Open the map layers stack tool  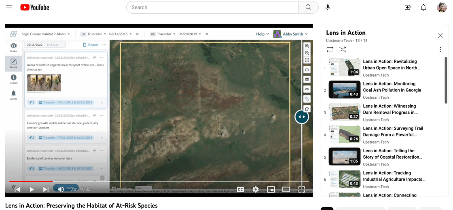(x=307, y=79)
